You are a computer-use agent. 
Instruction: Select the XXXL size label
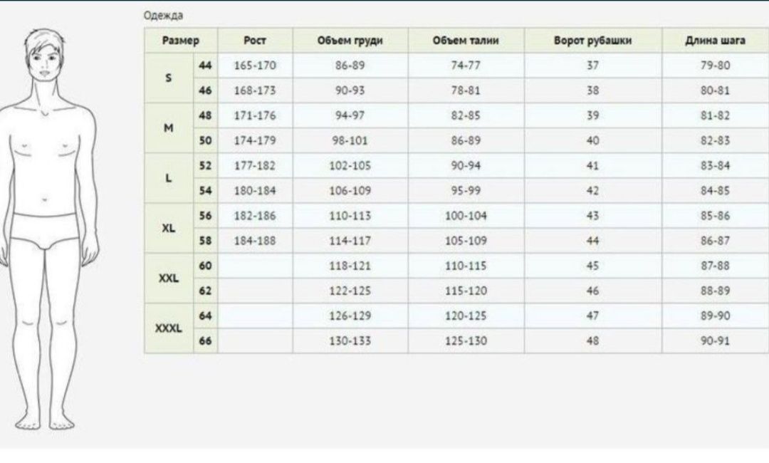169,328
